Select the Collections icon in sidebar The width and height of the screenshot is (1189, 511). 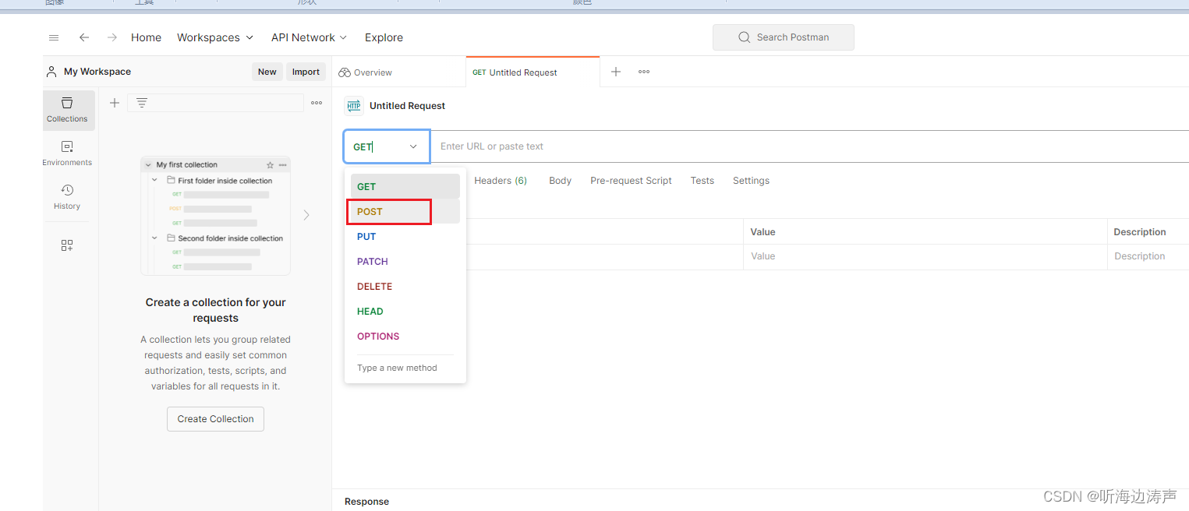(x=68, y=110)
